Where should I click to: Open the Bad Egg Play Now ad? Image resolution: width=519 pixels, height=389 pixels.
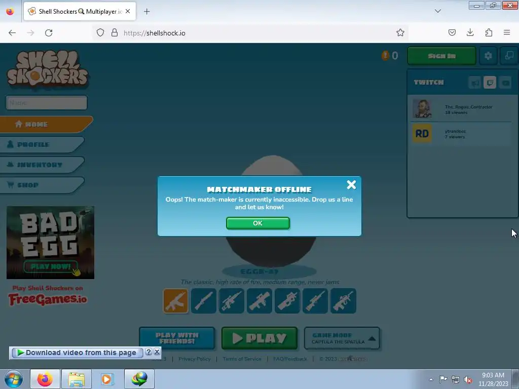[50, 243]
